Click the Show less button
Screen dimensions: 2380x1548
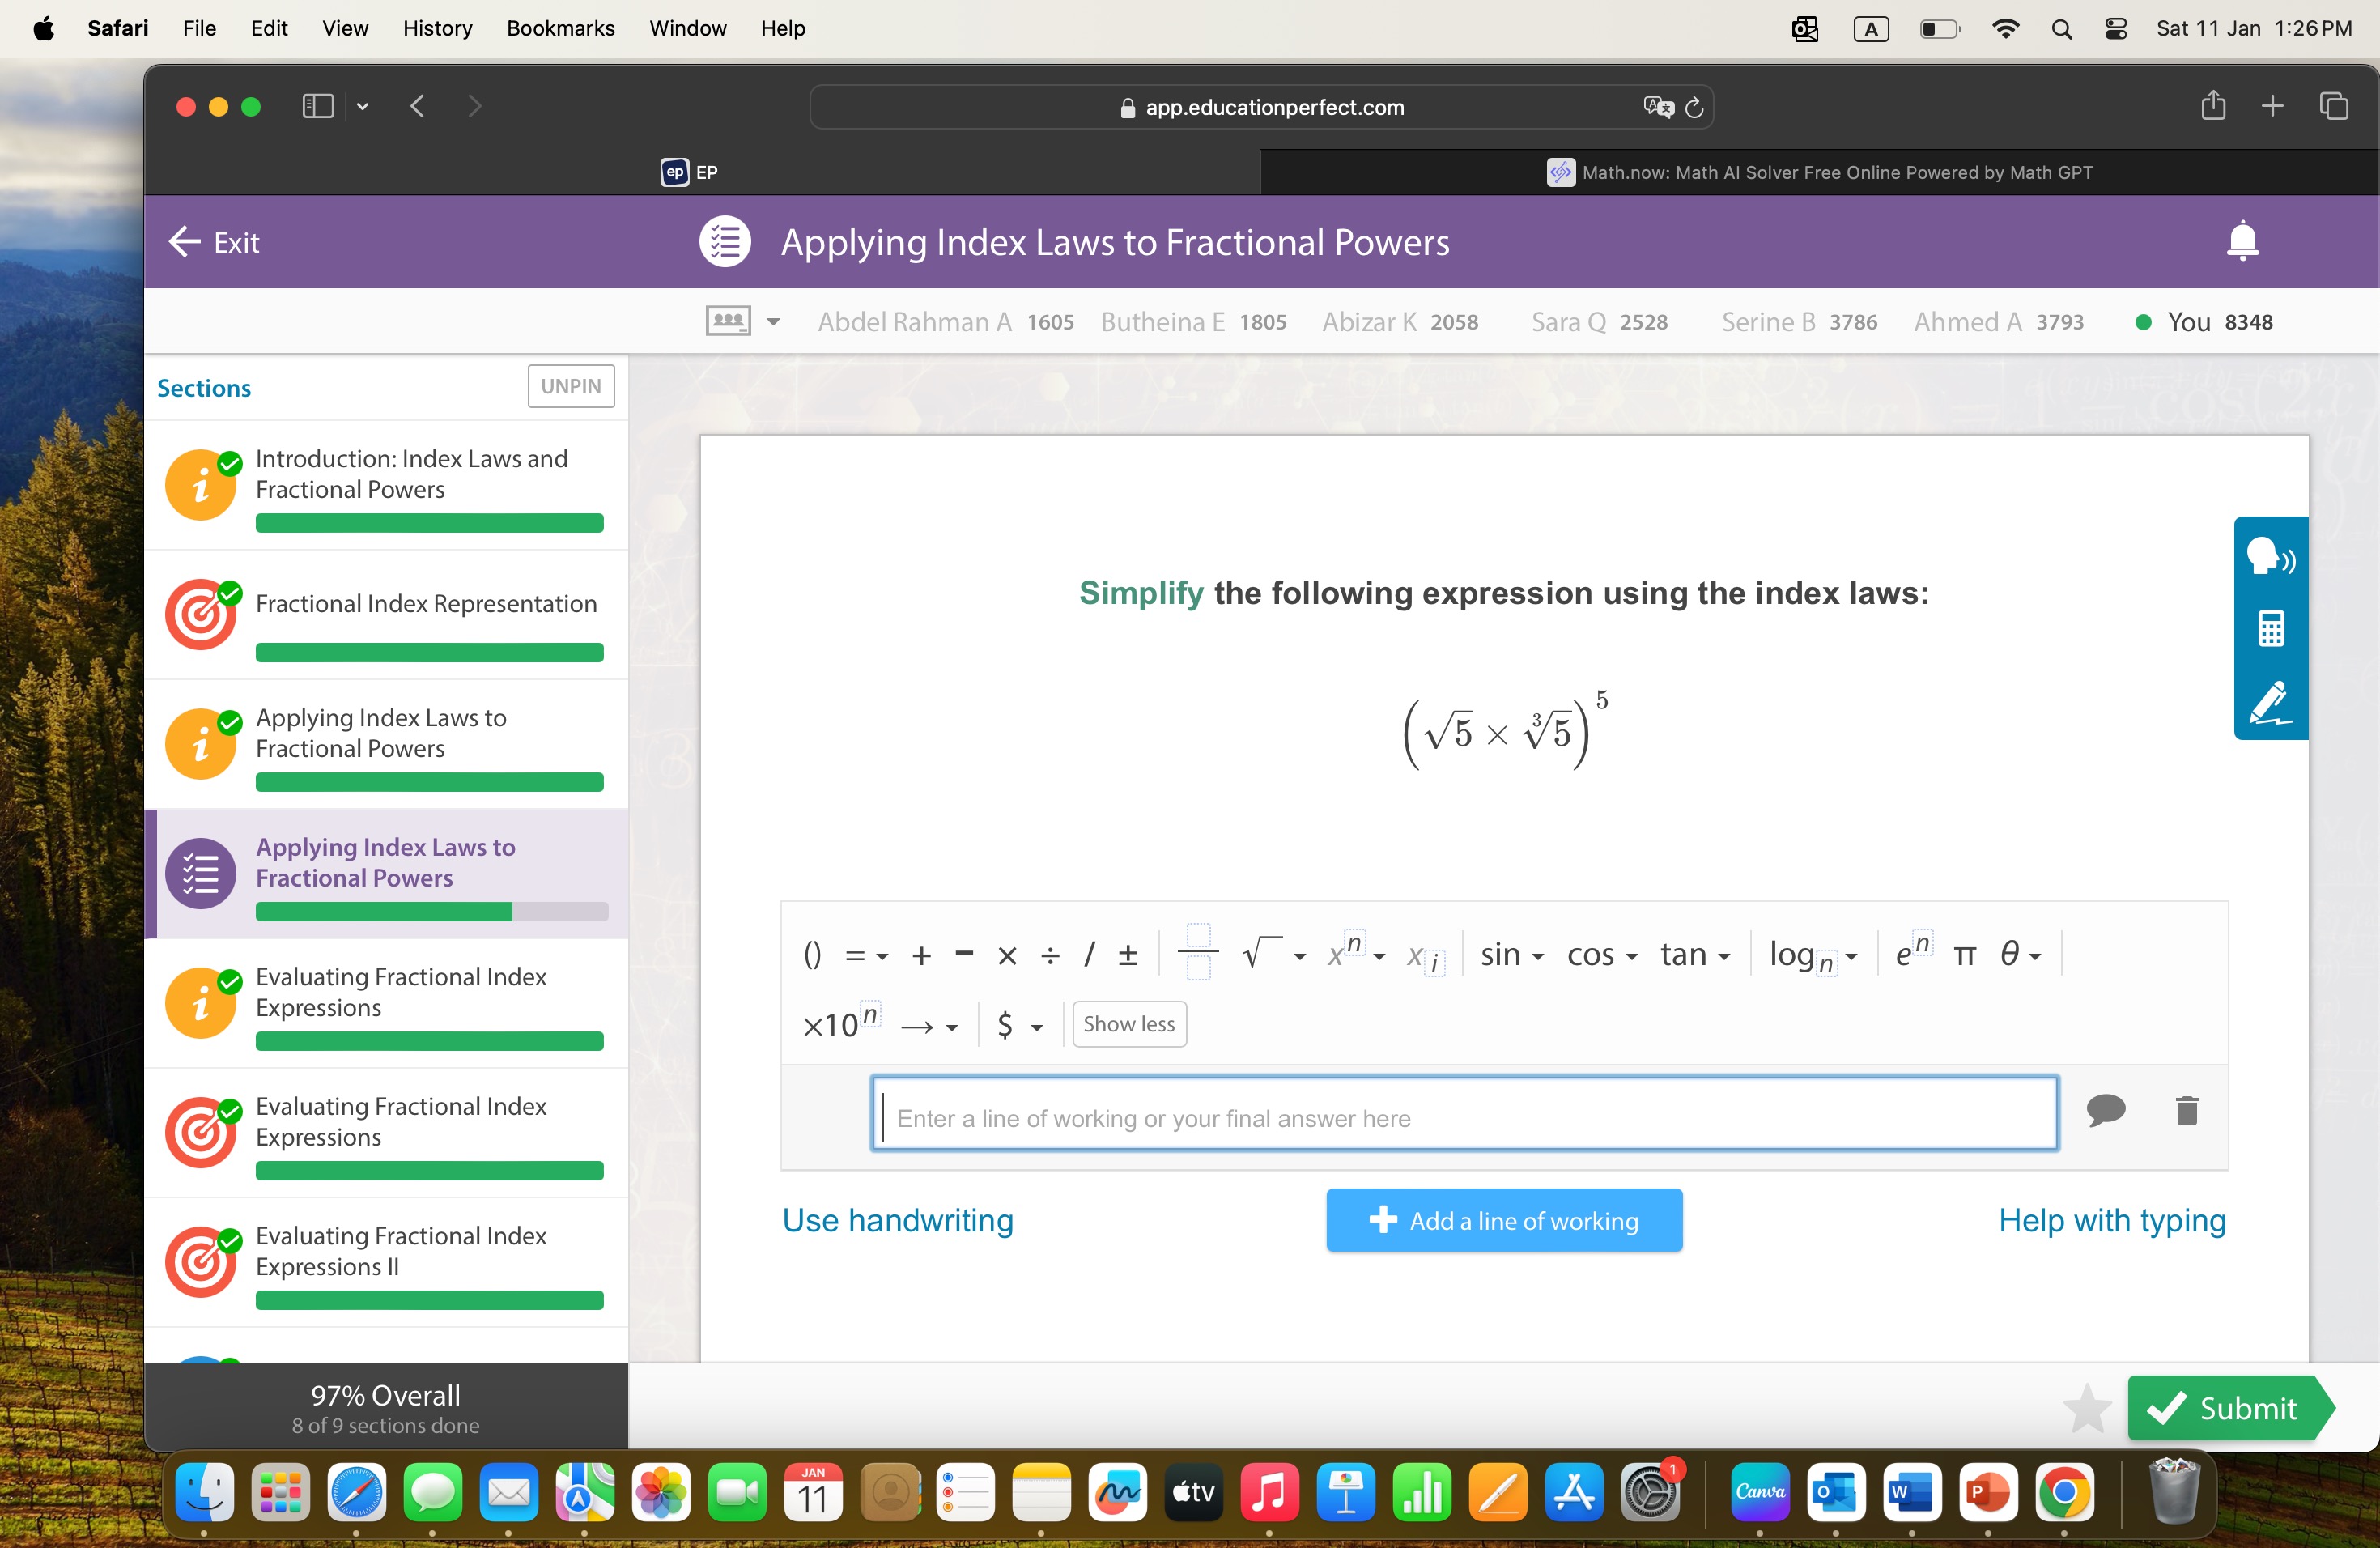pyautogui.click(x=1129, y=1024)
